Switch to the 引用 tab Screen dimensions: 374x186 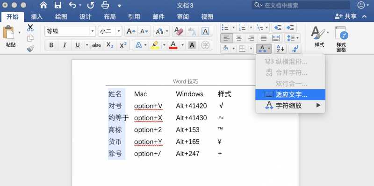(x=134, y=17)
